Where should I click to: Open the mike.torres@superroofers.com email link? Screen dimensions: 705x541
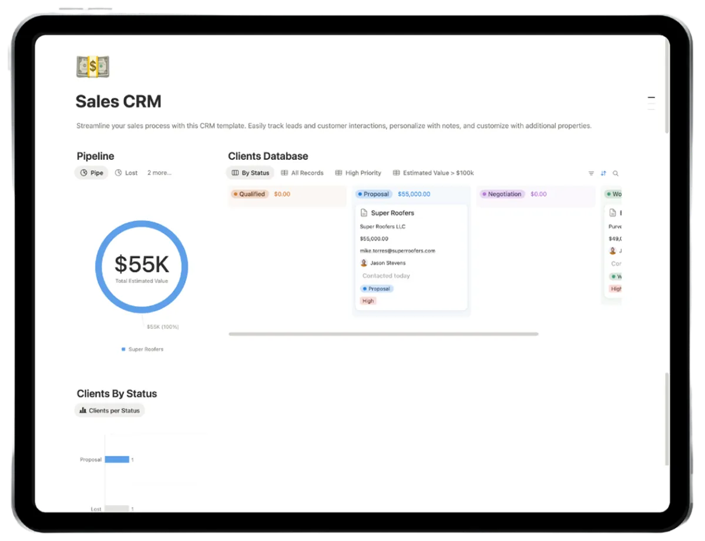coord(397,251)
